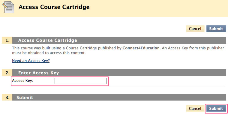Click the bottom Cancel button
Screen dimensions: 228x115
pos(195,108)
